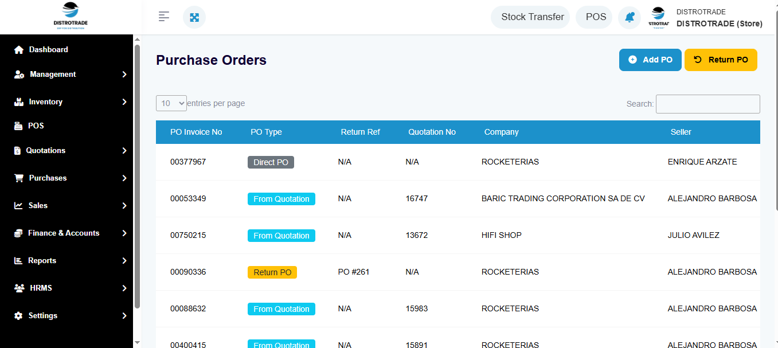
Task: Expand the Inventory menu chevron
Action: click(x=124, y=102)
